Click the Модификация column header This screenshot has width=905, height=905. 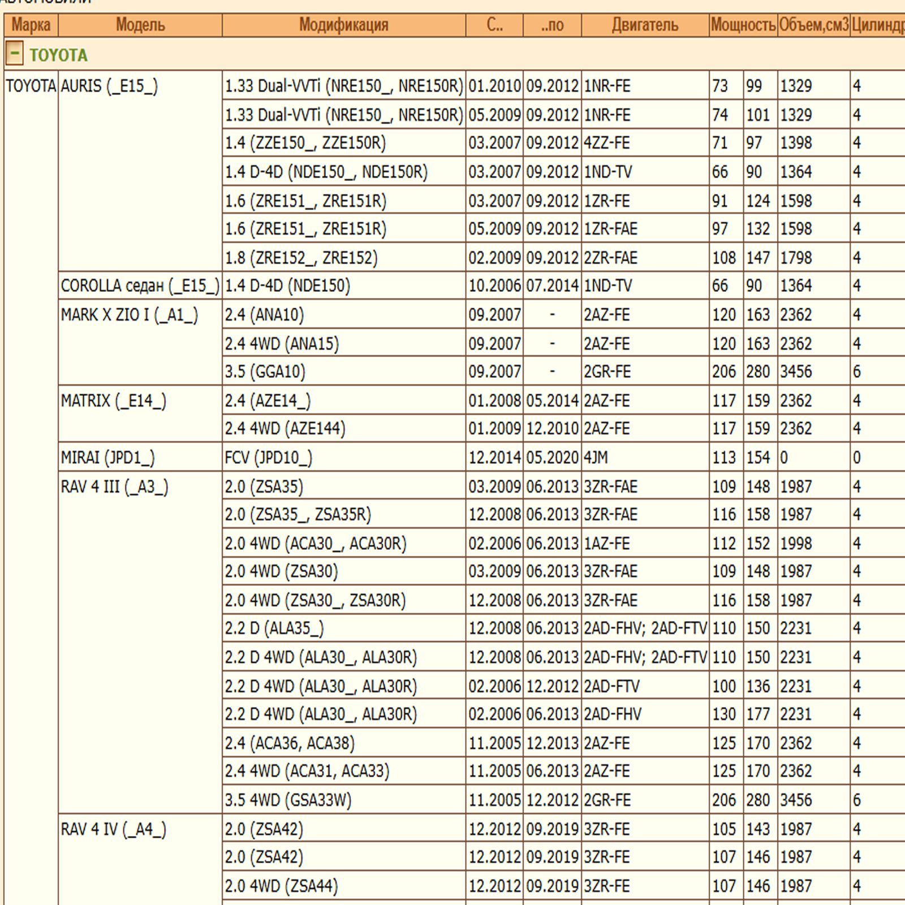pyautogui.click(x=343, y=25)
